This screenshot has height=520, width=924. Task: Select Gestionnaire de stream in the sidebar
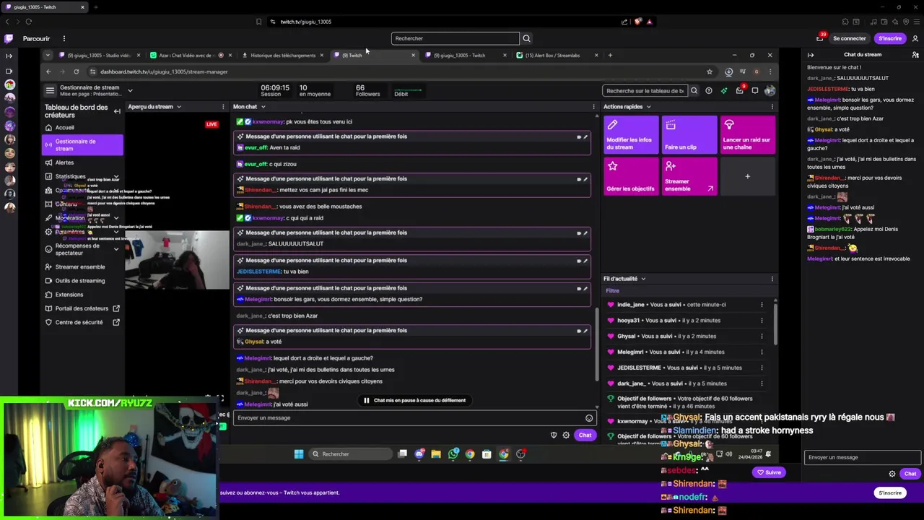pyautogui.click(x=82, y=145)
